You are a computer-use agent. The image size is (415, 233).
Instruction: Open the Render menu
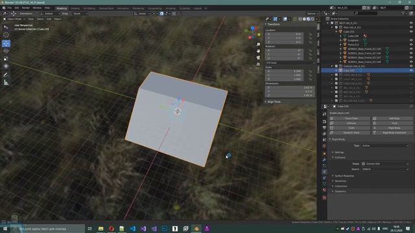tap(26, 8)
